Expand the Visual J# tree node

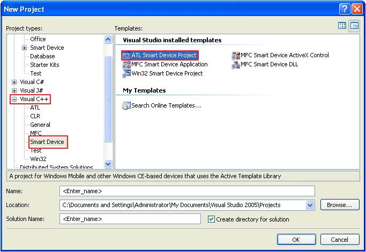click(x=14, y=91)
